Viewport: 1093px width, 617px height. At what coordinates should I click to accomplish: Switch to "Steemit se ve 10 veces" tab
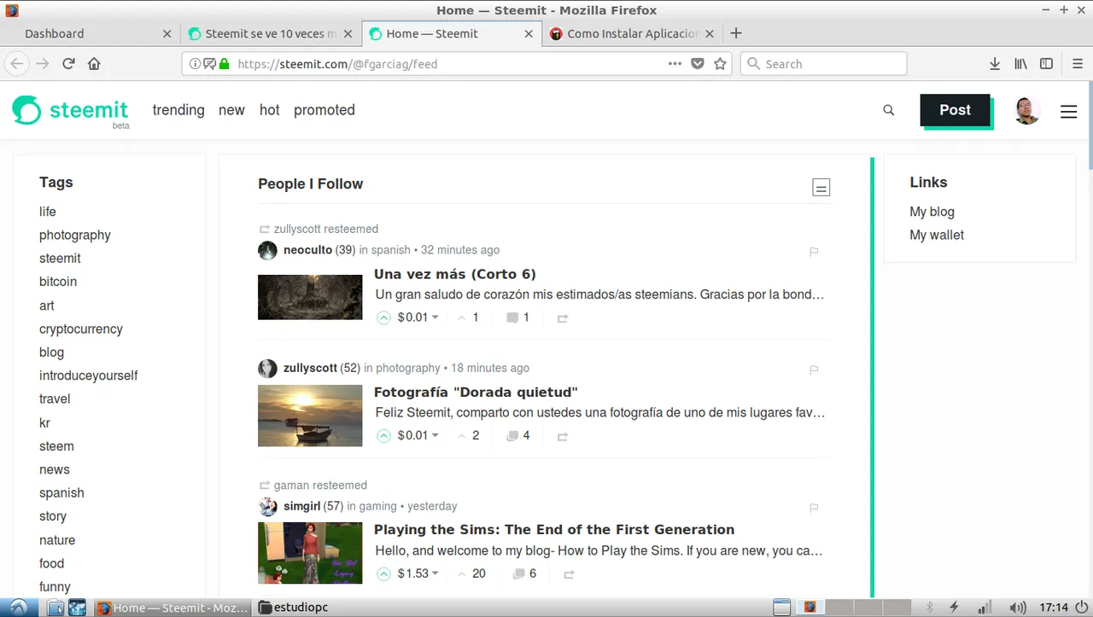[x=269, y=33]
